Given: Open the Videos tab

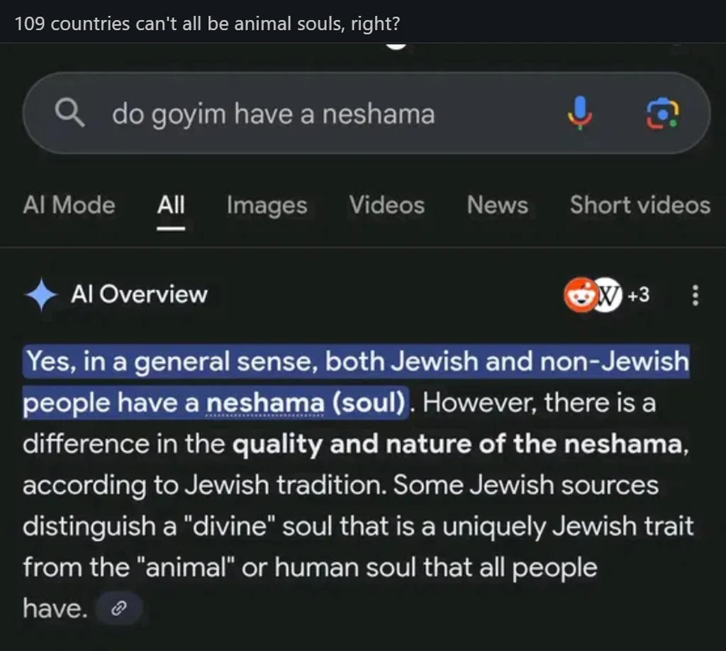Looking at the screenshot, I should [386, 206].
